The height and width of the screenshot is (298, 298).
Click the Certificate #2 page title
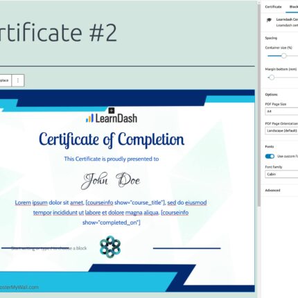(58, 33)
